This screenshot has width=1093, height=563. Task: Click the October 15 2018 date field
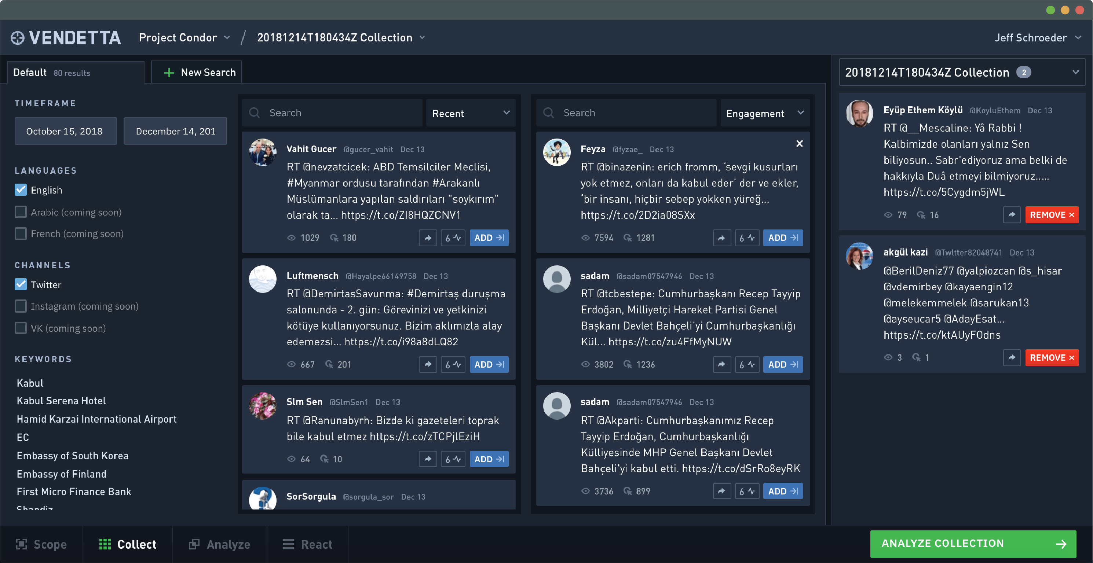(x=64, y=131)
